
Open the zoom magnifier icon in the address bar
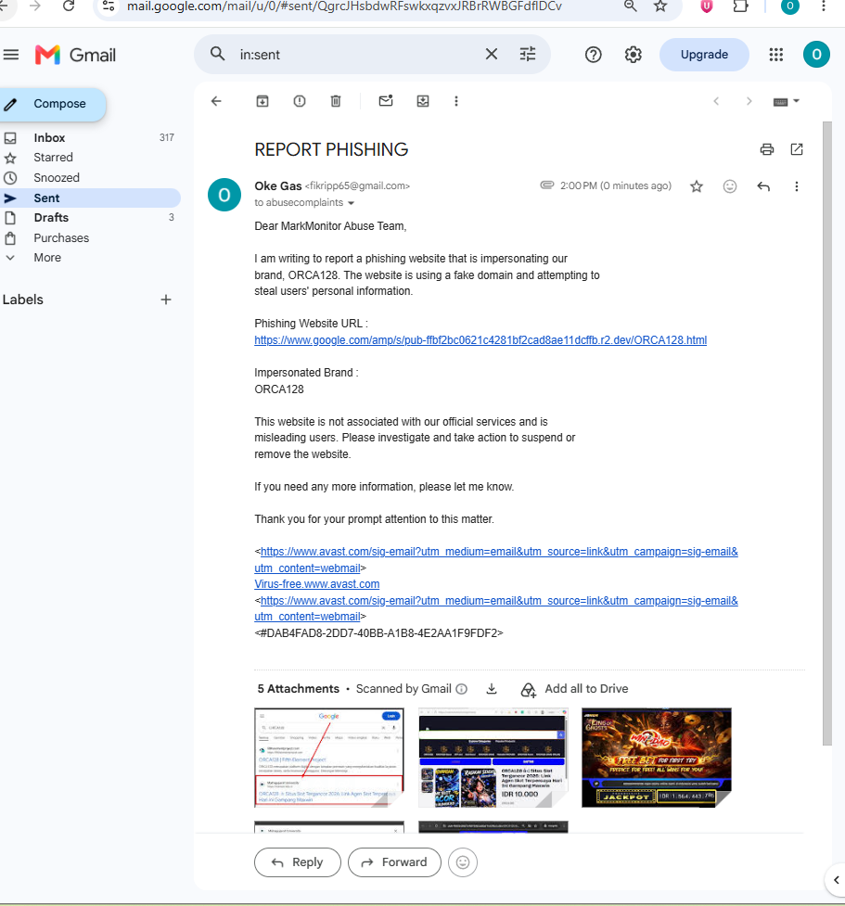[x=630, y=6]
